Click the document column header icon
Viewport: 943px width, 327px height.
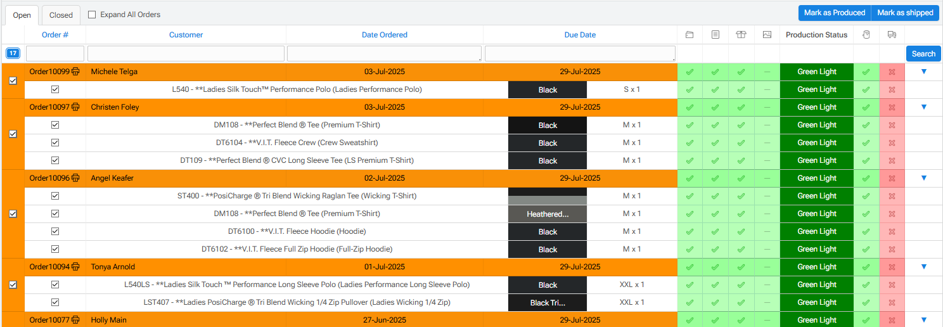pos(715,35)
